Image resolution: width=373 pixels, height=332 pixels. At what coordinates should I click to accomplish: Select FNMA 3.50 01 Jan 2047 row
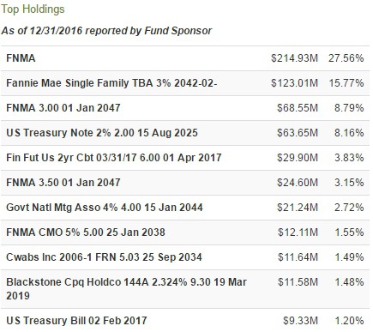185,183
